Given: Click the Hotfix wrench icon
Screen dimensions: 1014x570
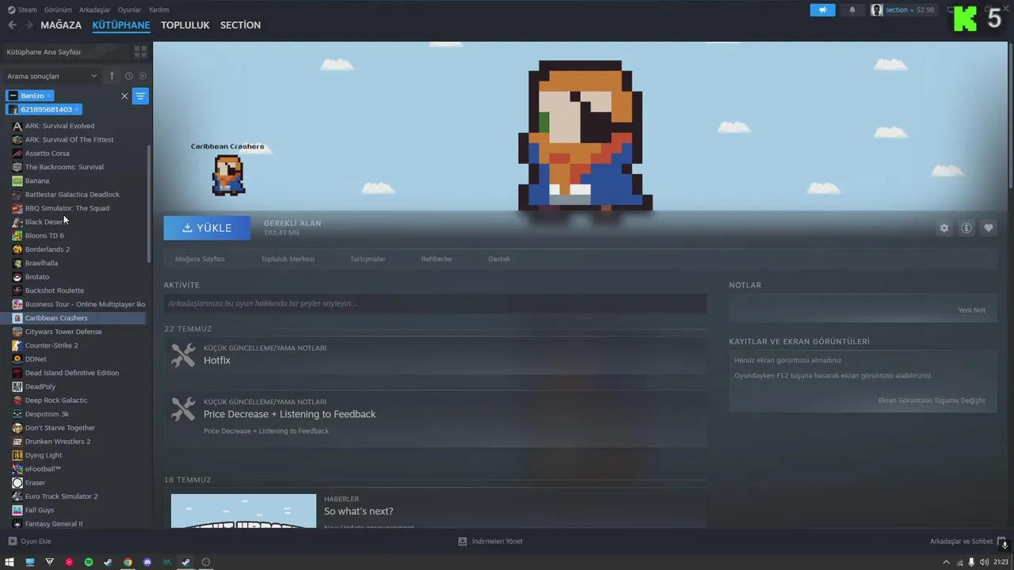Looking at the screenshot, I should click(183, 355).
